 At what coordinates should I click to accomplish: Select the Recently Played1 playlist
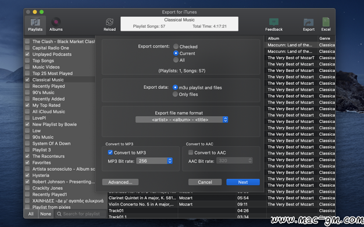[x=49, y=194]
